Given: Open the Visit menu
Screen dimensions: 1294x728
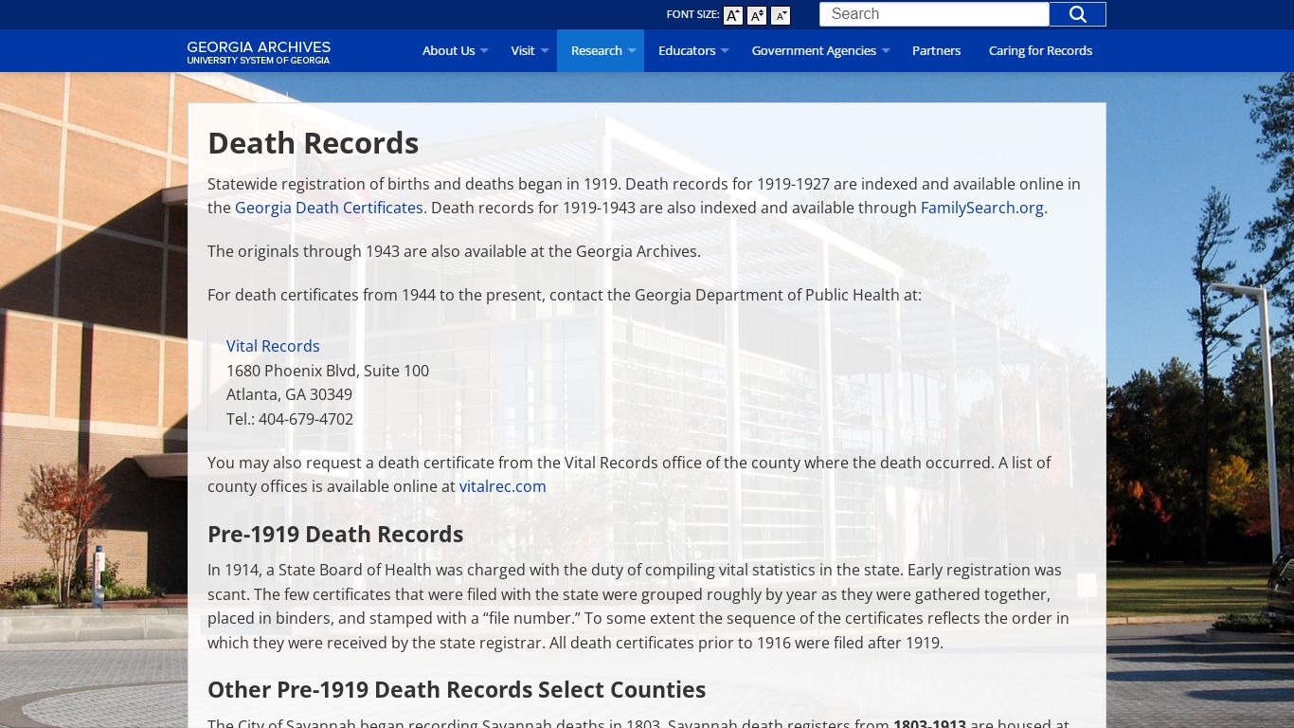Looking at the screenshot, I should pyautogui.click(x=523, y=51).
